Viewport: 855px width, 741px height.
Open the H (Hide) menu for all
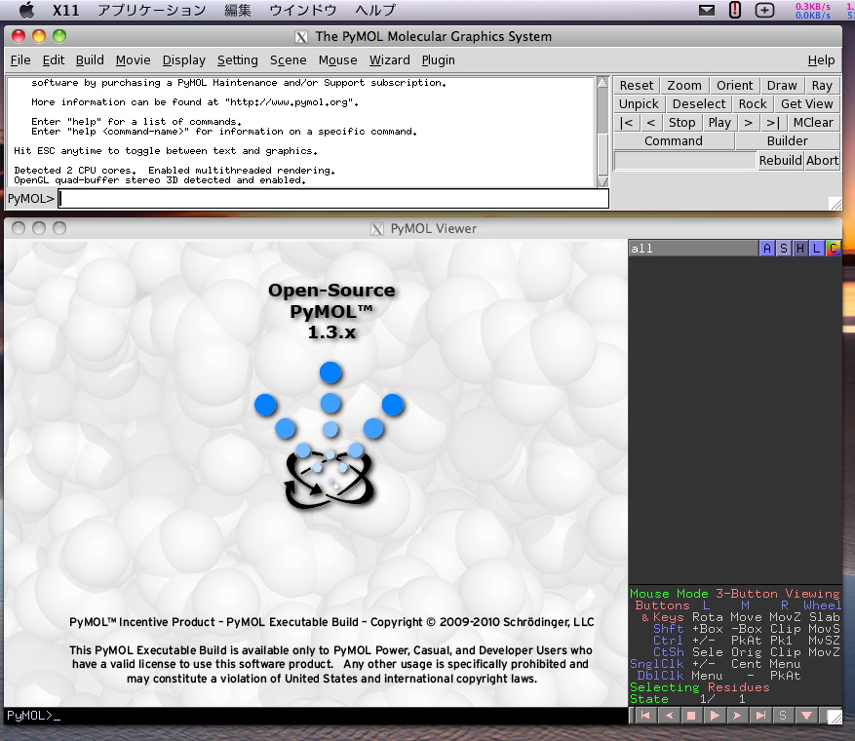click(800, 249)
